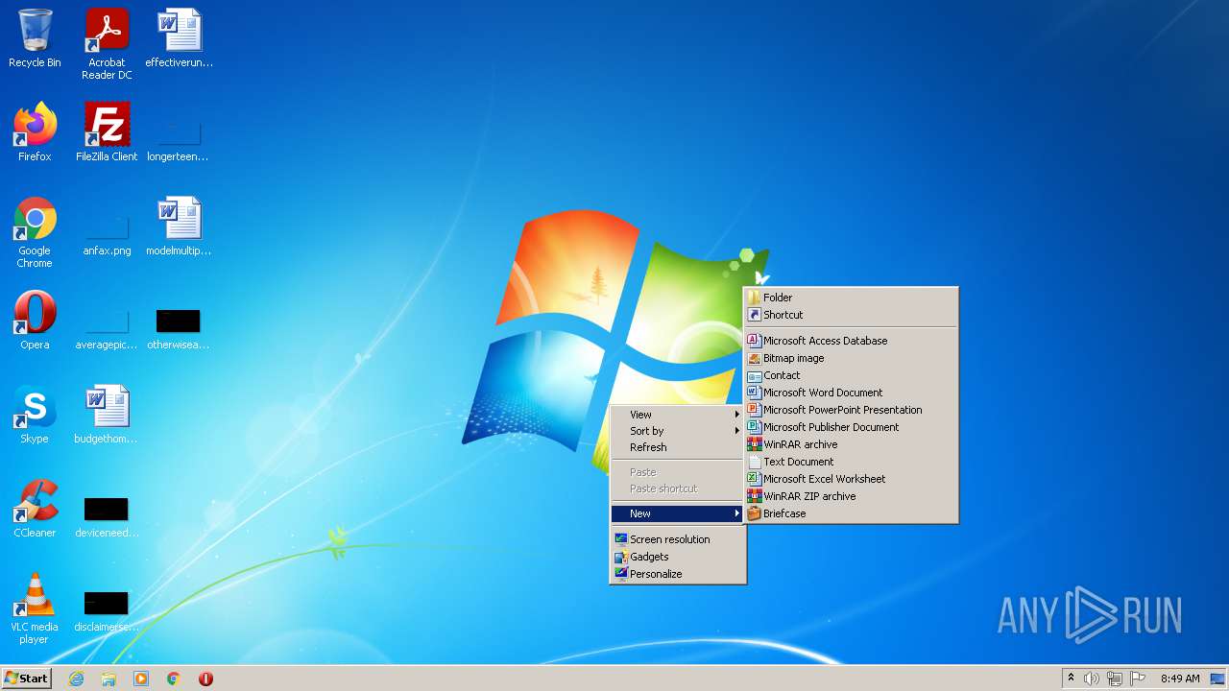Click the Show desktop button
Viewport: 1229px width, 691px height.
[x=1217, y=679]
